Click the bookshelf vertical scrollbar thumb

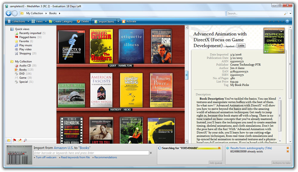coord(187,75)
